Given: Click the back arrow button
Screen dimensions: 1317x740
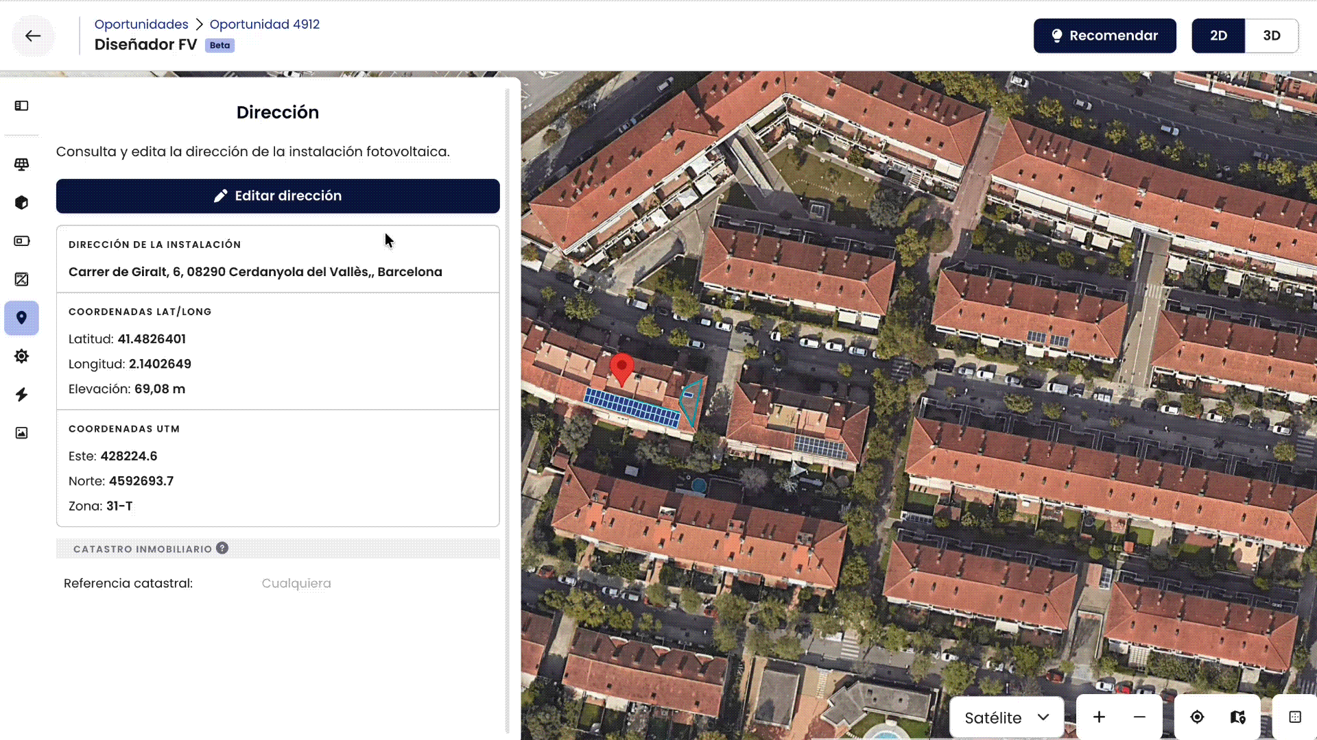Looking at the screenshot, I should [x=32, y=36].
